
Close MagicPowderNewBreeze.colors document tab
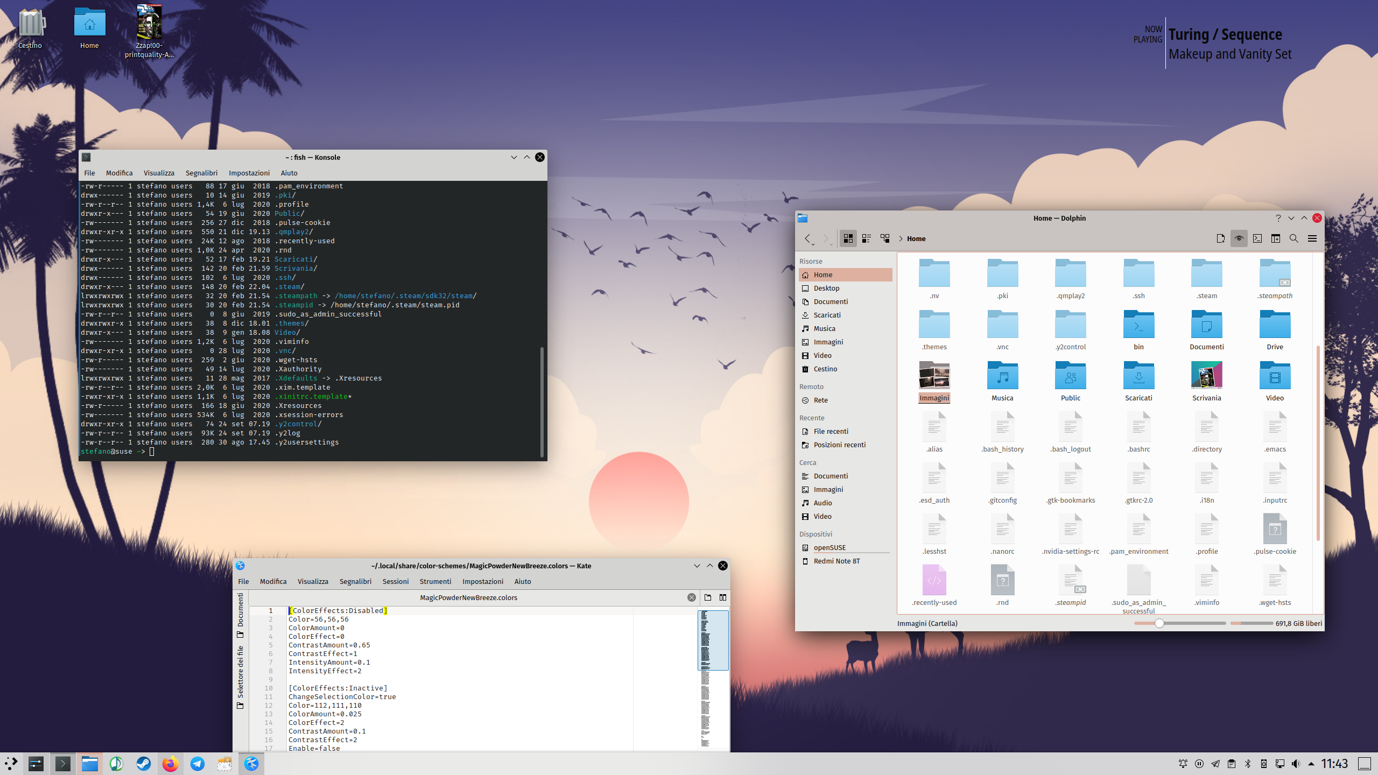coord(691,597)
